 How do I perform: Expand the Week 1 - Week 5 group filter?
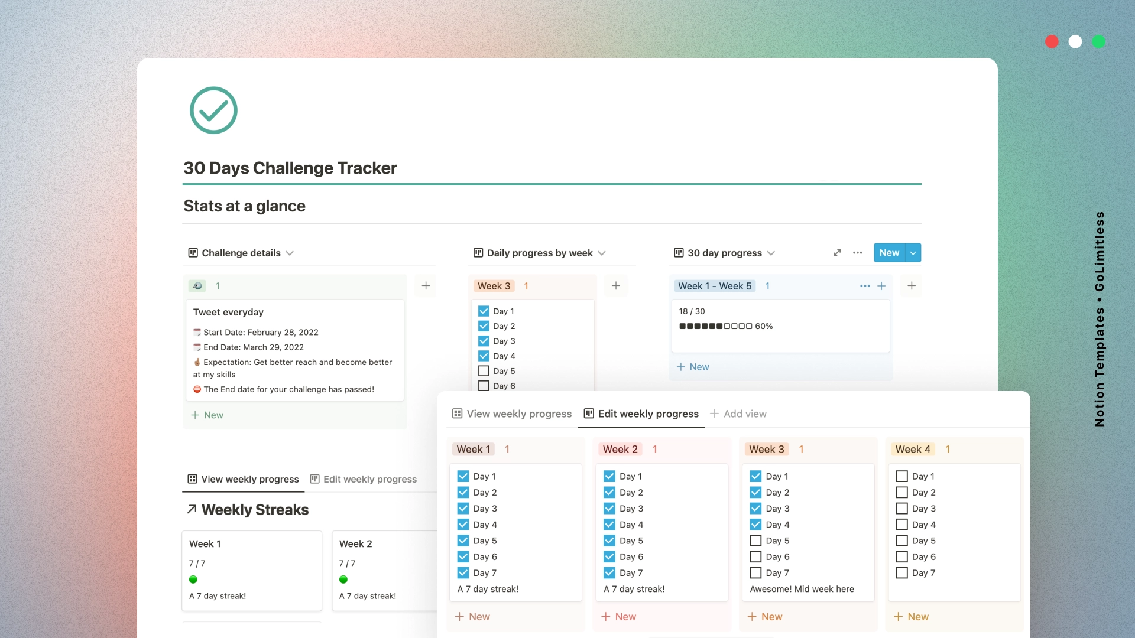coord(714,286)
